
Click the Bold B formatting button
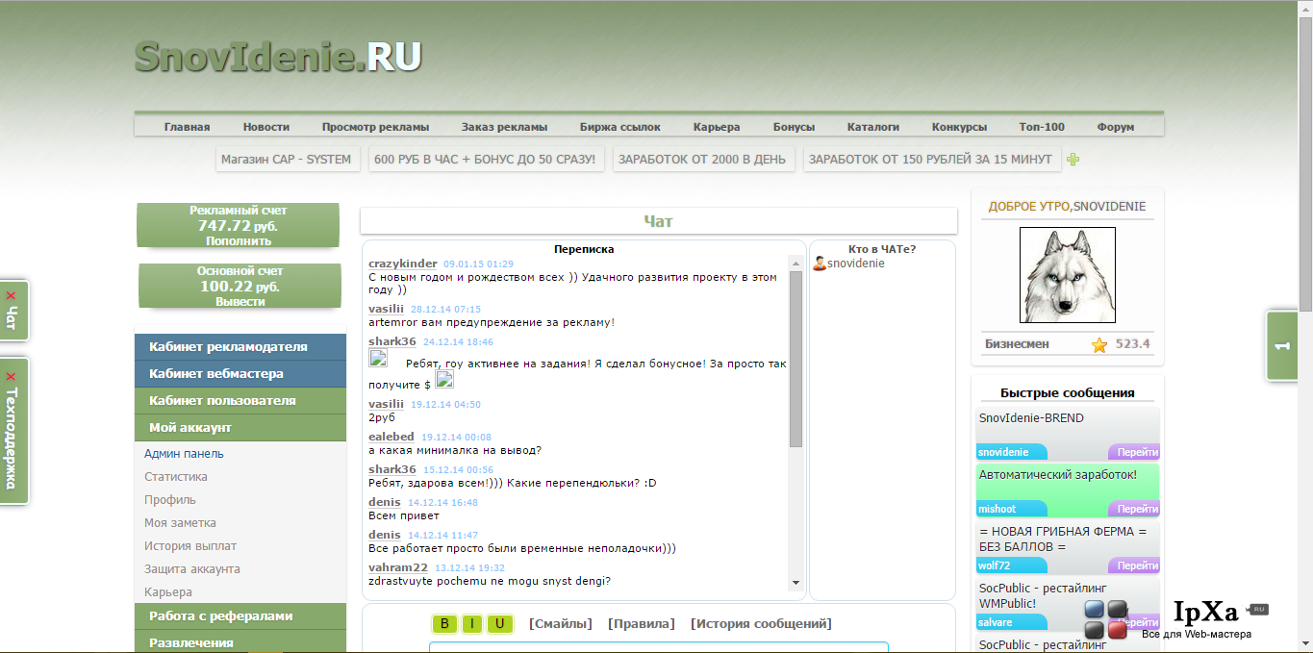[444, 623]
